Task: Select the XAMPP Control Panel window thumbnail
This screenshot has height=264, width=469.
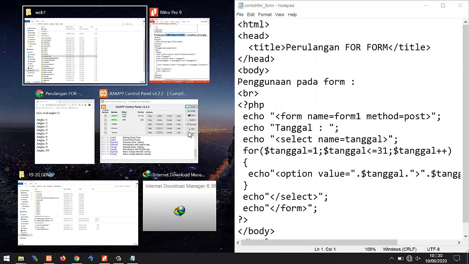Action: pyautogui.click(x=149, y=131)
